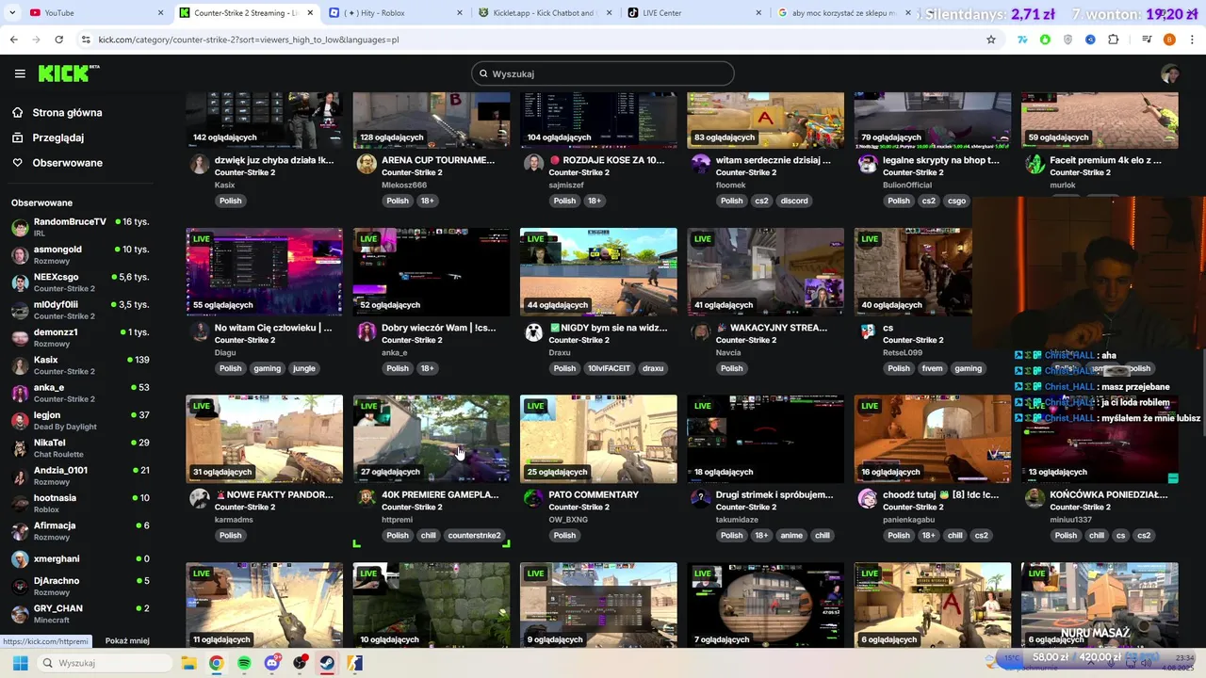The width and height of the screenshot is (1206, 678).
Task: Open user avatar menu on Kick header
Action: click(1170, 73)
